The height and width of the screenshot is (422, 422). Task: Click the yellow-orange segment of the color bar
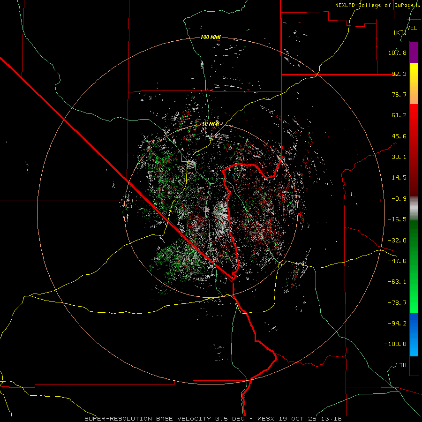tap(414, 83)
